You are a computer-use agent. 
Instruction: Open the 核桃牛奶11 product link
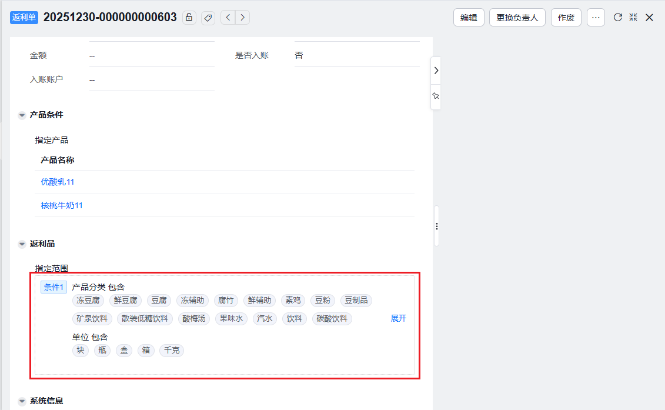pyautogui.click(x=62, y=206)
